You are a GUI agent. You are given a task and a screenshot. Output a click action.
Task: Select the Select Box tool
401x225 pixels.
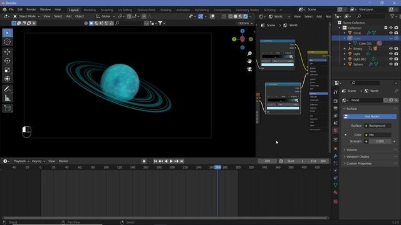[x=8, y=33]
